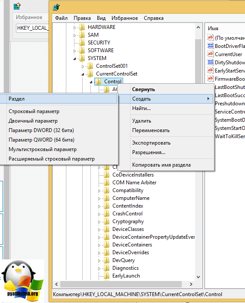Image resolution: width=245 pixels, height=303 pixels.
Task: Open the Файл menu
Action: [x=61, y=18]
